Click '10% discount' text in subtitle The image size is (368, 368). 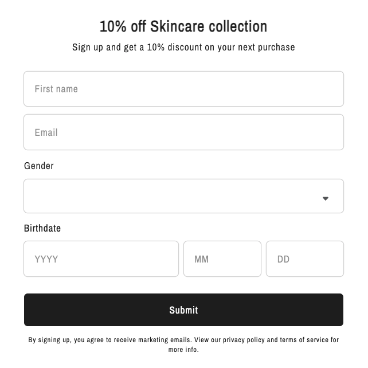point(174,47)
